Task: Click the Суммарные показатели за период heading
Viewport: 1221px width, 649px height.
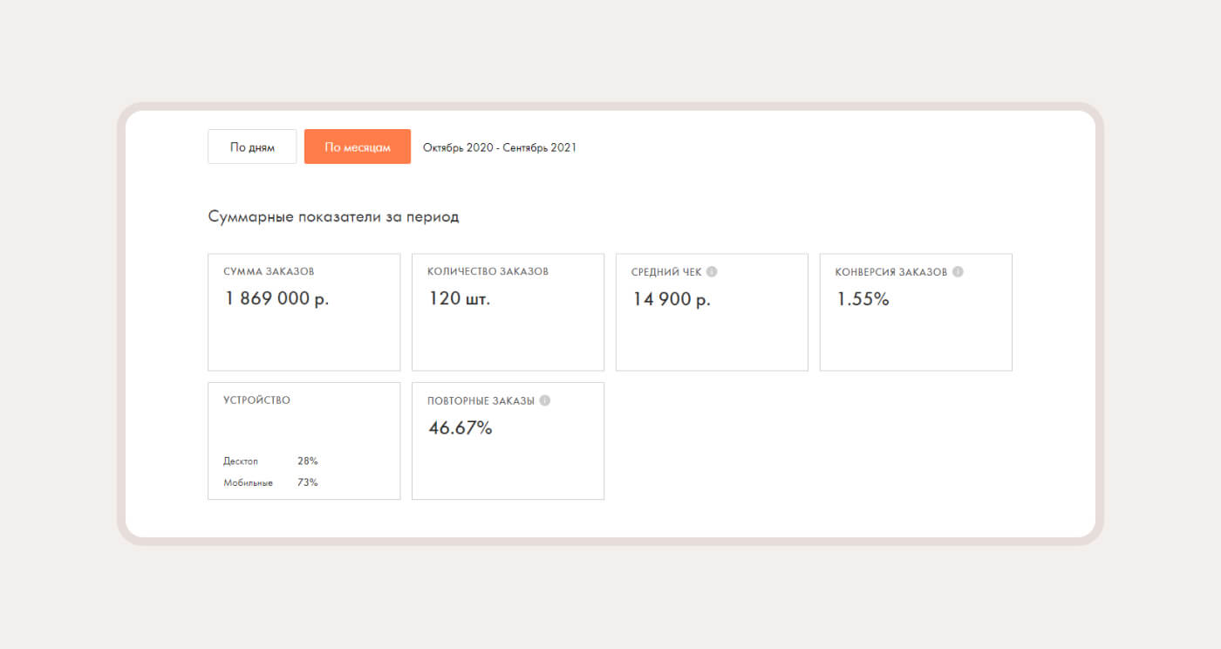Action: (333, 217)
